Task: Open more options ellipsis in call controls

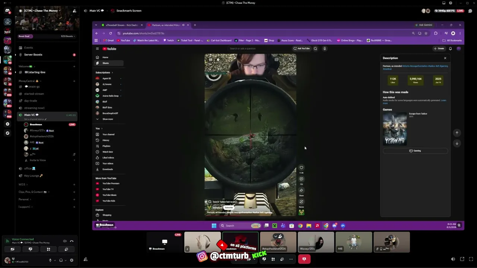Action: pos(291,259)
